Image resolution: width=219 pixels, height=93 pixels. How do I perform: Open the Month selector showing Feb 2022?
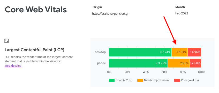182,13
